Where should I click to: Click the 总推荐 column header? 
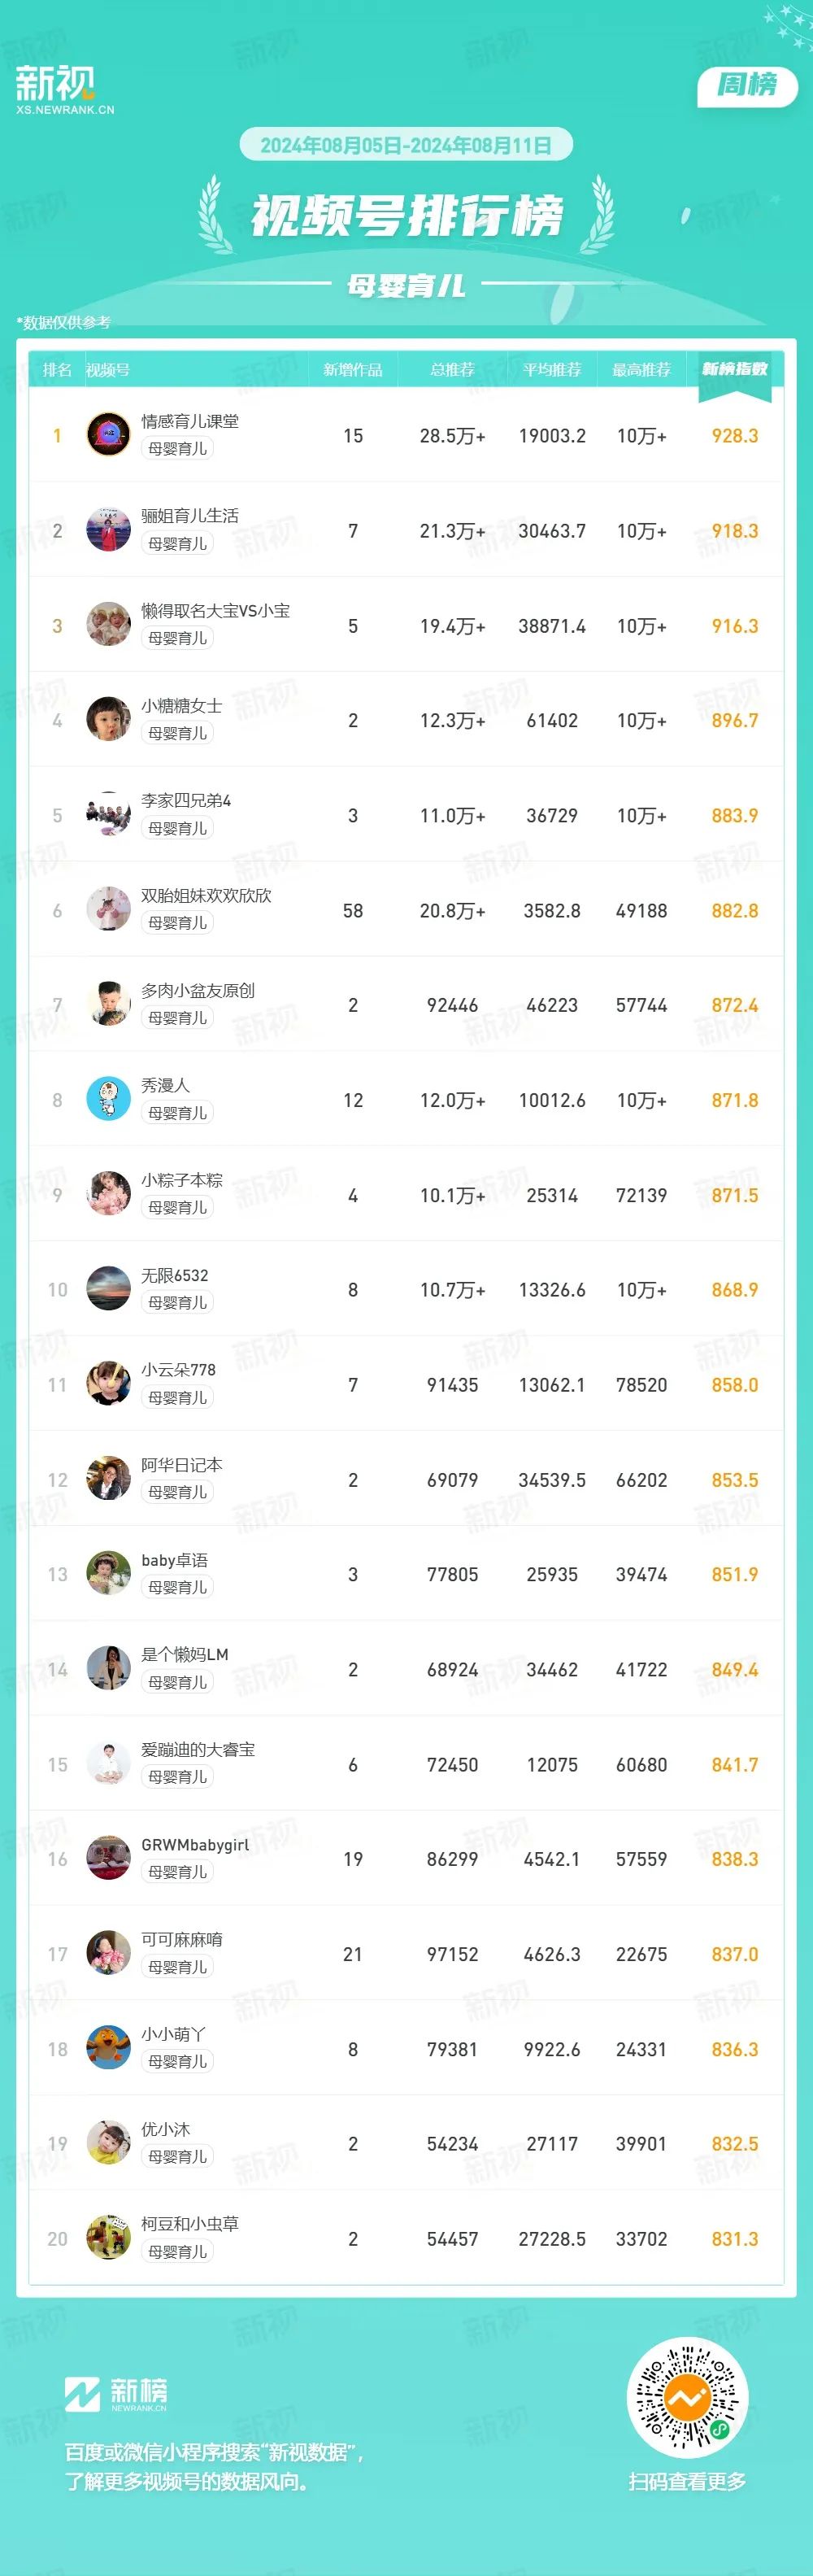tap(452, 370)
